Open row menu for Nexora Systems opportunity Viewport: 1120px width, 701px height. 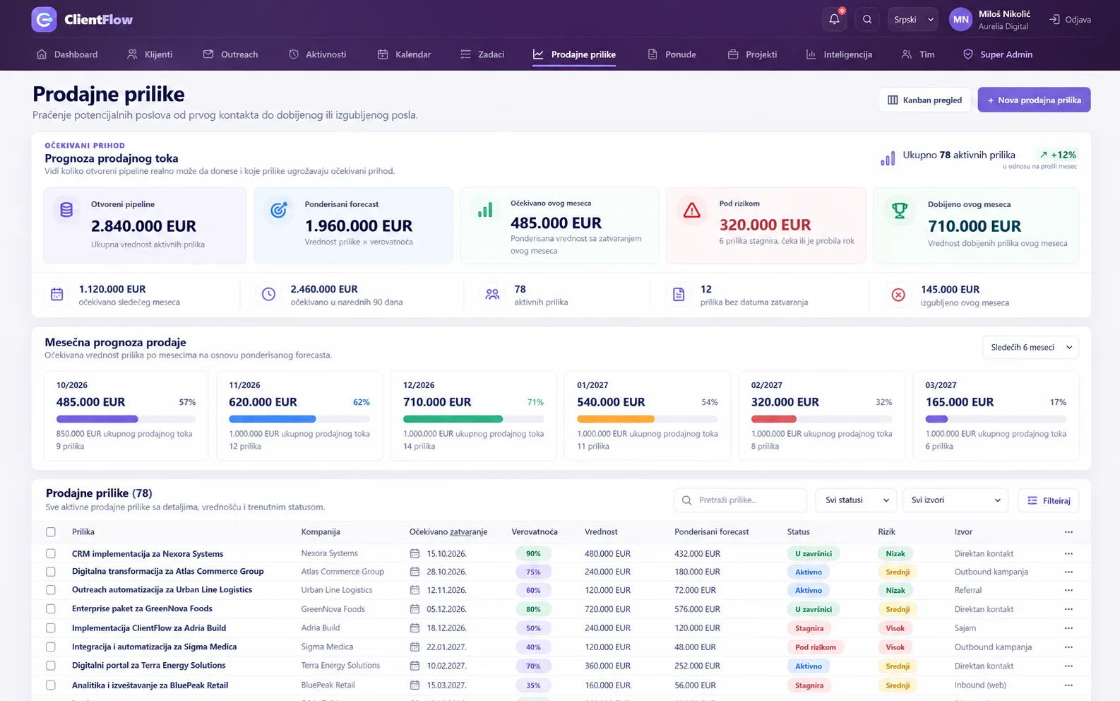click(x=1068, y=553)
